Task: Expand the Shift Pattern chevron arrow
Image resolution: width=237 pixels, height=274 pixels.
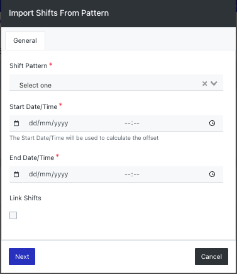Action: point(214,84)
